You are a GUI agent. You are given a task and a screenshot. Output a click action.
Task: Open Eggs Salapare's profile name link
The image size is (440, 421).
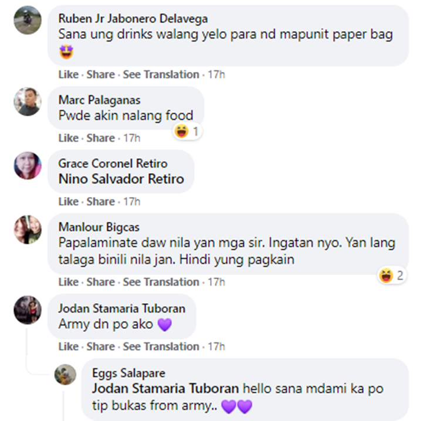tap(128, 374)
